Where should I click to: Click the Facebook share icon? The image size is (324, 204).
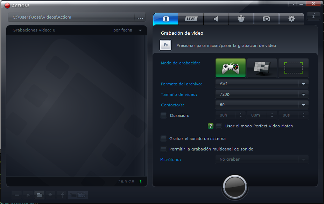click(x=62, y=195)
